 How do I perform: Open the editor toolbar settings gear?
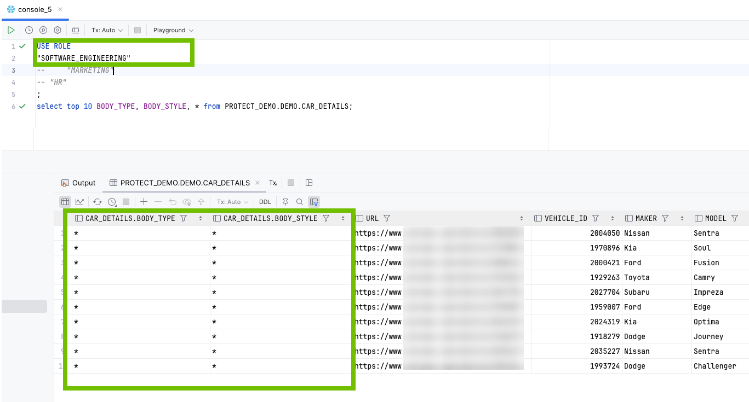57,30
